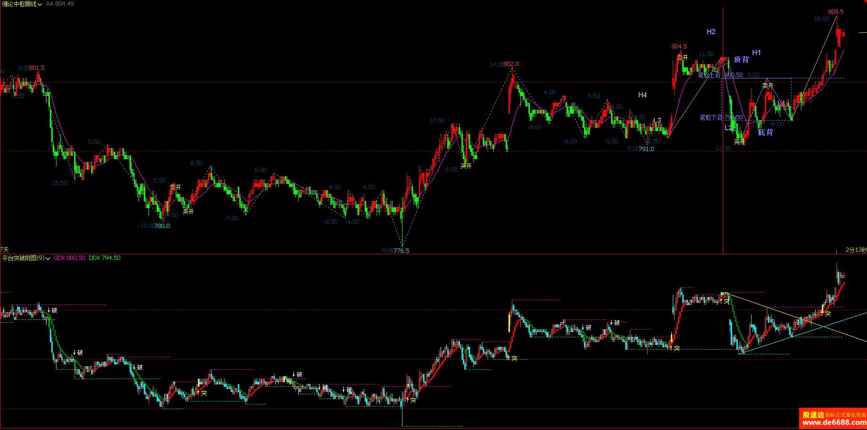
Task: Click the 2分13秒 countdown timer
Action: click(x=856, y=250)
